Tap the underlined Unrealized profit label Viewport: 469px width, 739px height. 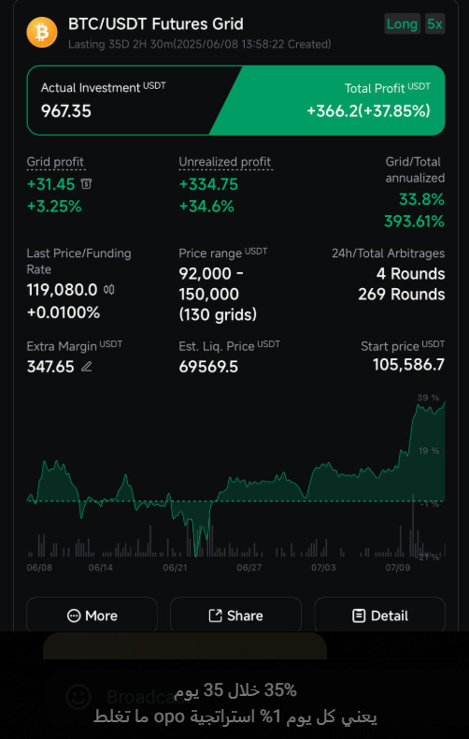tap(225, 162)
